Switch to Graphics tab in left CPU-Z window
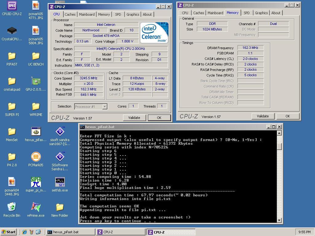This screenshot has height=236, width=315. [x=133, y=14]
